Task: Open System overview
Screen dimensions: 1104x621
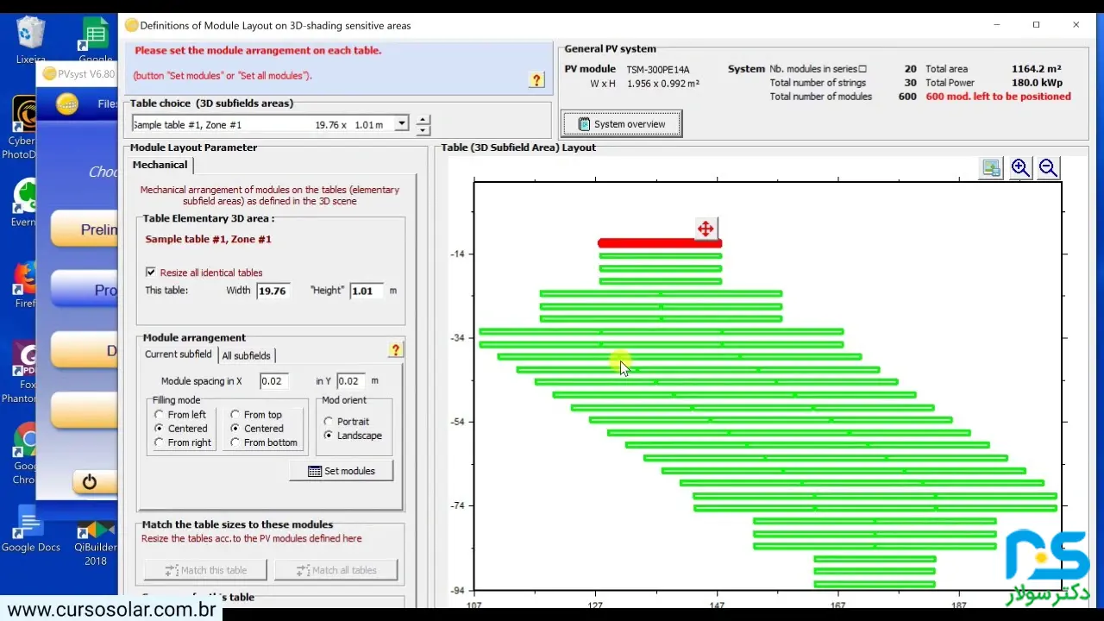Action: [621, 124]
